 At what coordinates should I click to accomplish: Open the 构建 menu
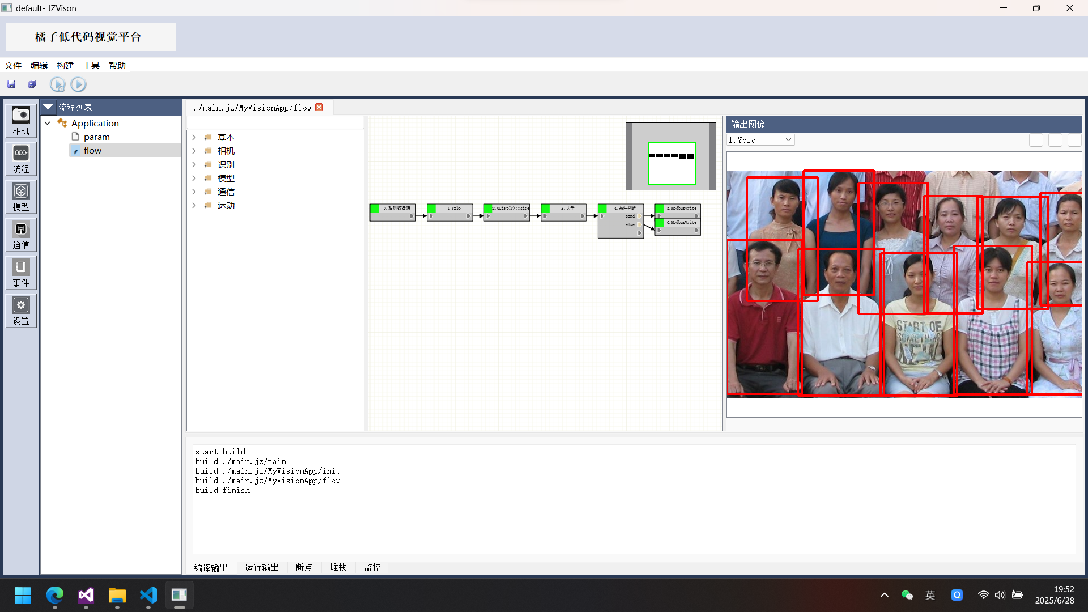tap(65, 65)
